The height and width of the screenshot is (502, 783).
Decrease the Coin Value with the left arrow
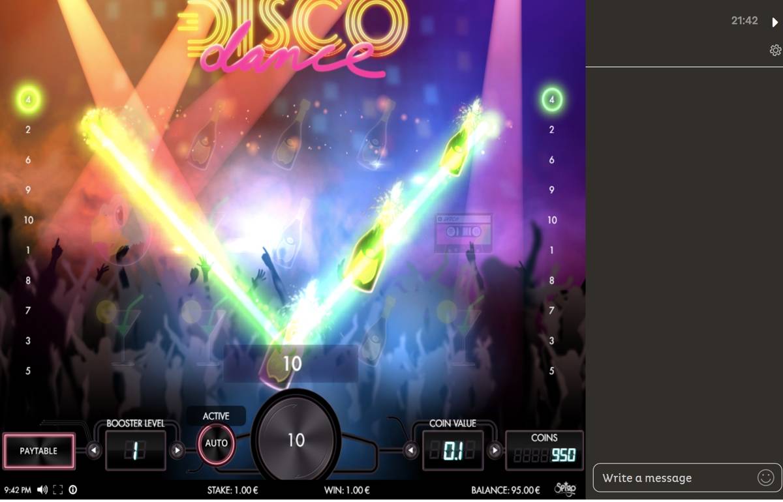pos(412,449)
